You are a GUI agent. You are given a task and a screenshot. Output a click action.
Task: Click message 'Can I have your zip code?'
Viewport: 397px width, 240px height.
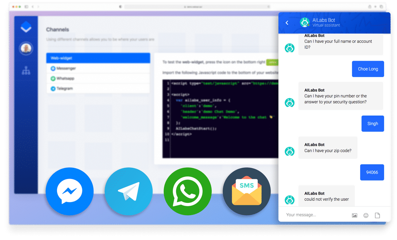[x=328, y=148]
